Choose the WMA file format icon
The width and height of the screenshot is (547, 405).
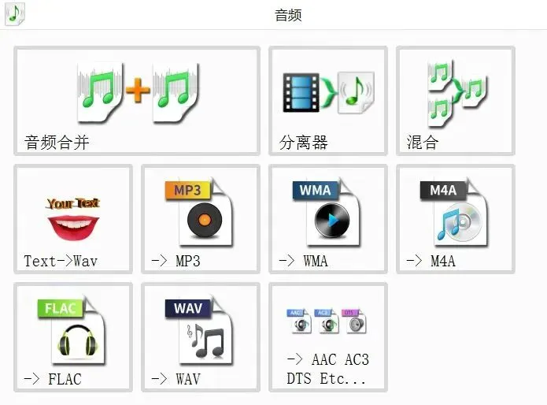tap(327, 212)
